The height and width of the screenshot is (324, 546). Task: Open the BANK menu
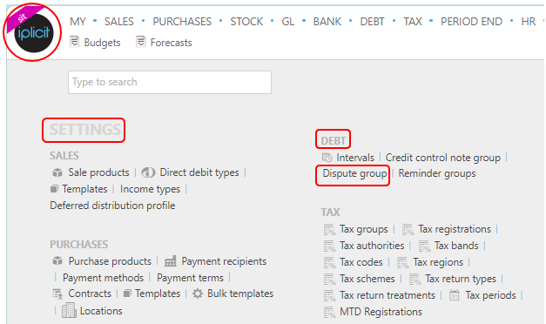[x=327, y=22]
